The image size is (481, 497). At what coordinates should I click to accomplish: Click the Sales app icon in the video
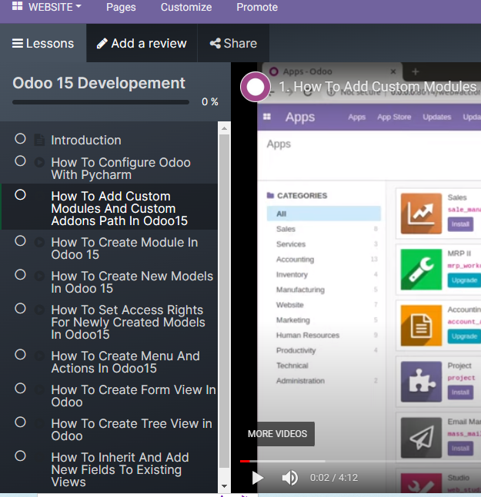click(421, 214)
